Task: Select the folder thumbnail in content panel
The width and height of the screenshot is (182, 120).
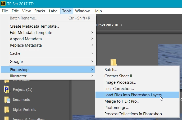Action: (113, 62)
